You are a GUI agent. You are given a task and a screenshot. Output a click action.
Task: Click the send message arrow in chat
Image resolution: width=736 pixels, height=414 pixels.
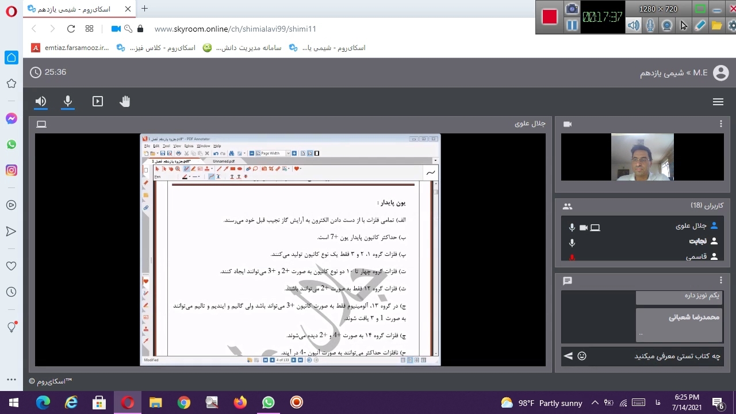pos(568,356)
